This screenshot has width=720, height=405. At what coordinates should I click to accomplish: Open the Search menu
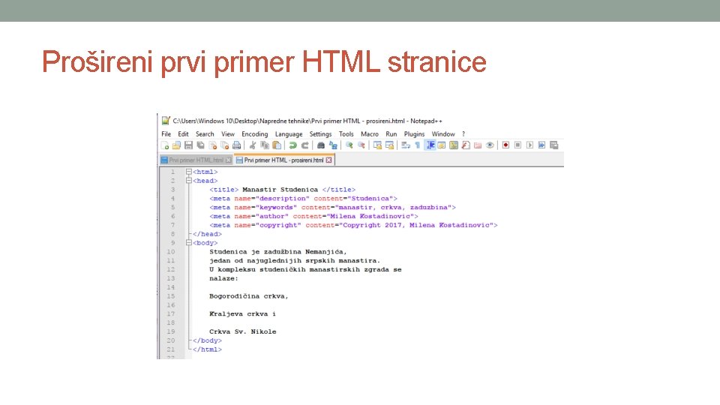tap(205, 134)
